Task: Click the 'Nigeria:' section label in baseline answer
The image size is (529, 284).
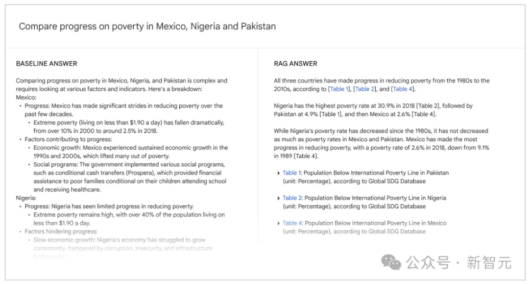Action: (26, 198)
